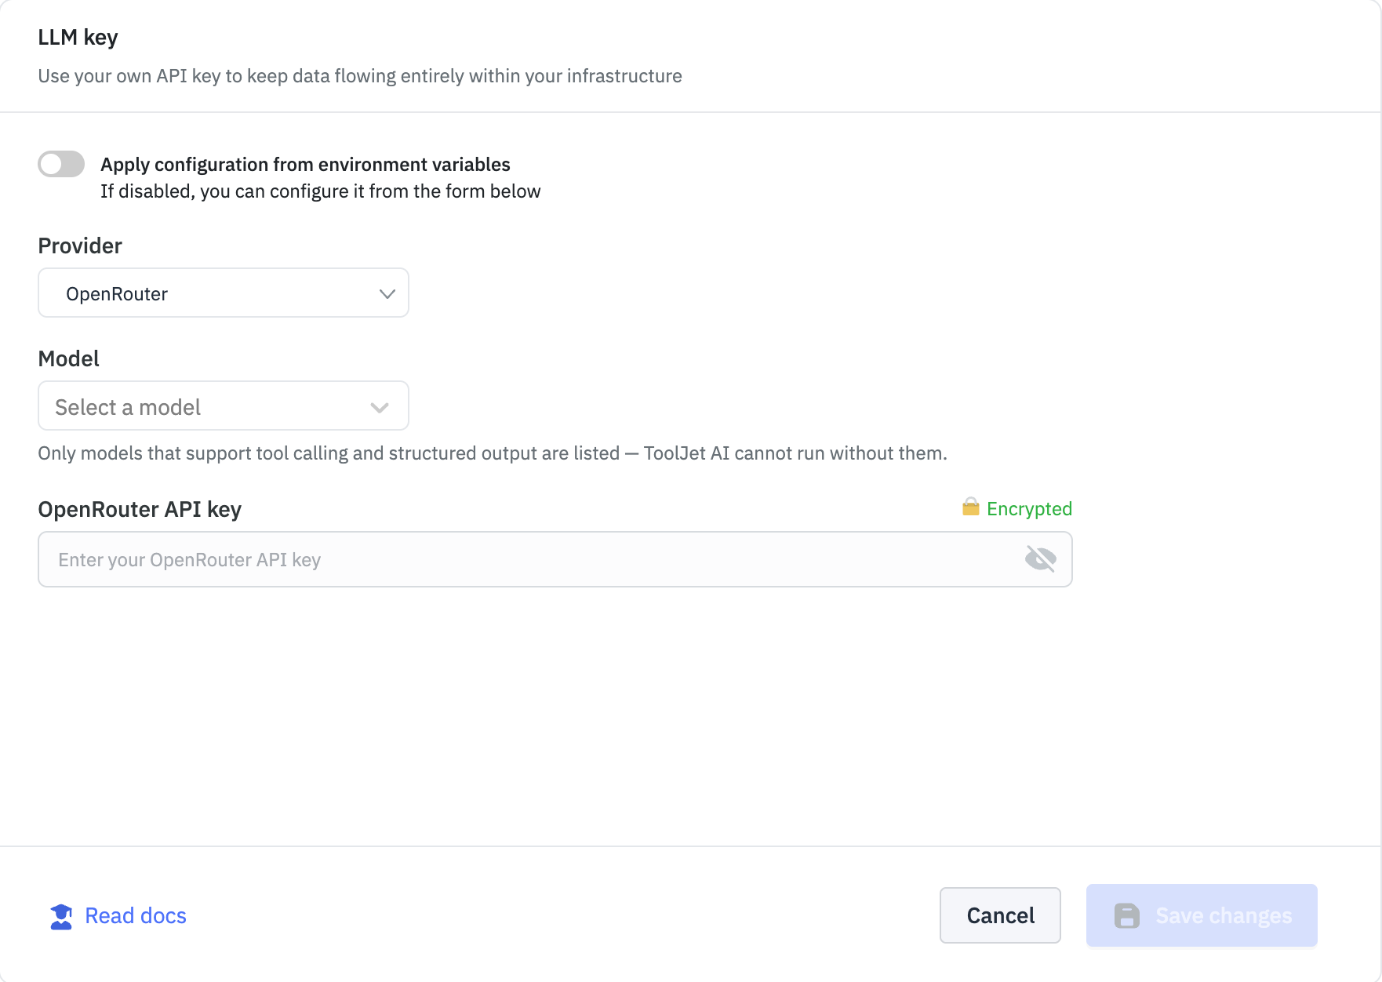Click the Save changes button
1382x982 pixels.
(x=1202, y=915)
